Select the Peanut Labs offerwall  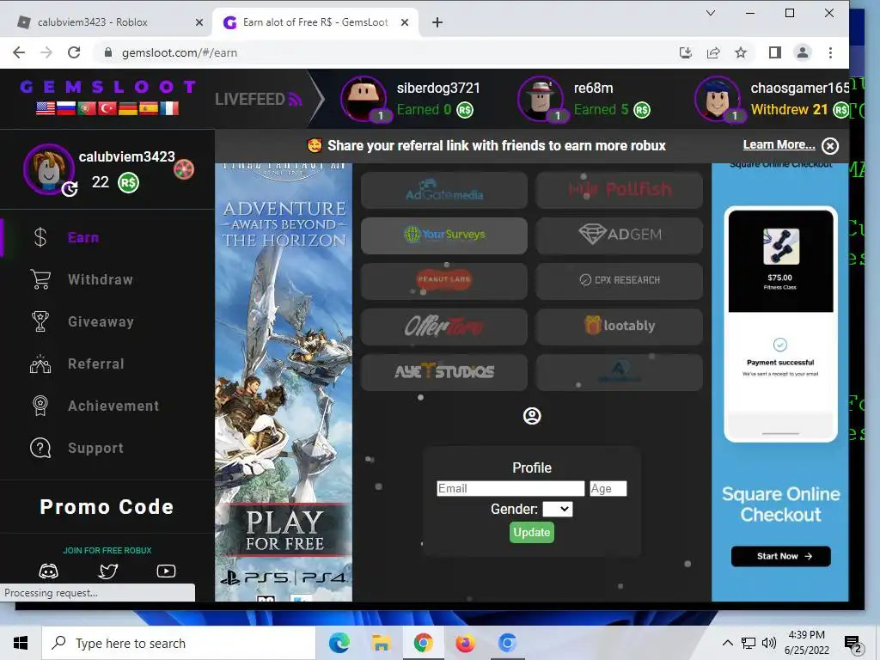click(444, 281)
